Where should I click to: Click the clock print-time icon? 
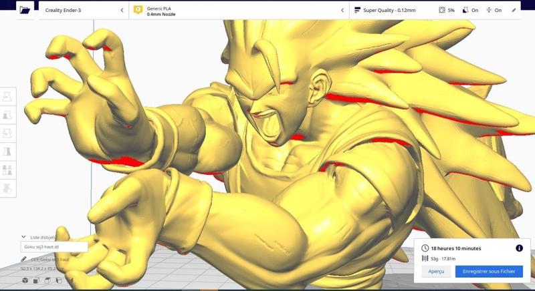click(x=425, y=248)
